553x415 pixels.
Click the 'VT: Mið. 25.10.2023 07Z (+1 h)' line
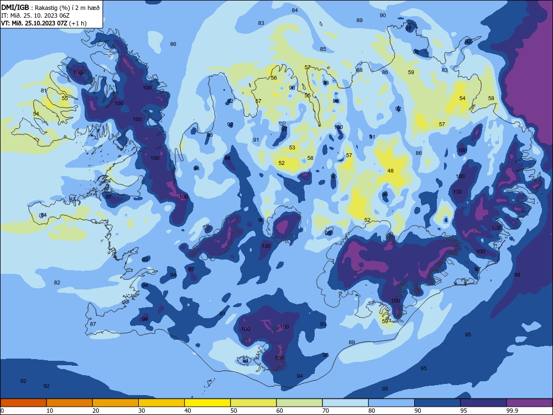point(44,23)
